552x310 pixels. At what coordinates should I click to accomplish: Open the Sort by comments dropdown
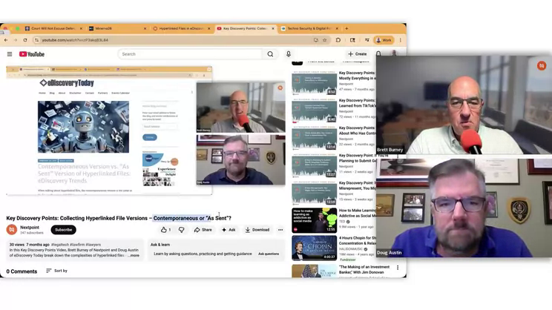56,271
